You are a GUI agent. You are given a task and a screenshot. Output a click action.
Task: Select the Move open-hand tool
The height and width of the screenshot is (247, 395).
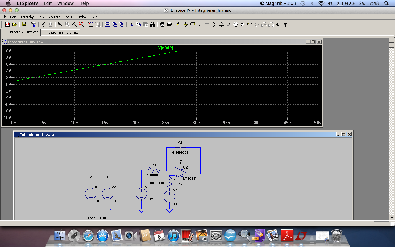235,24
